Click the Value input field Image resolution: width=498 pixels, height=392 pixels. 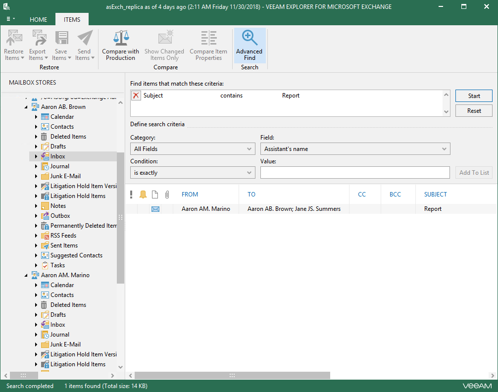[355, 173]
